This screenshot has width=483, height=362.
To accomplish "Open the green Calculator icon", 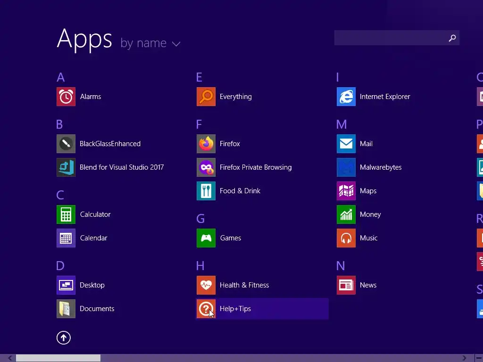I will click(x=66, y=214).
